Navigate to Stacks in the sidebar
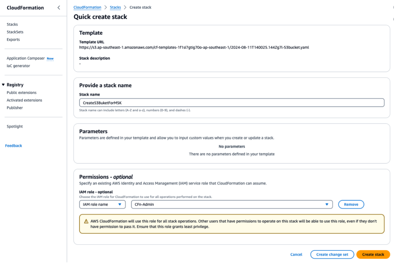The image size is (395, 263). tap(12, 24)
